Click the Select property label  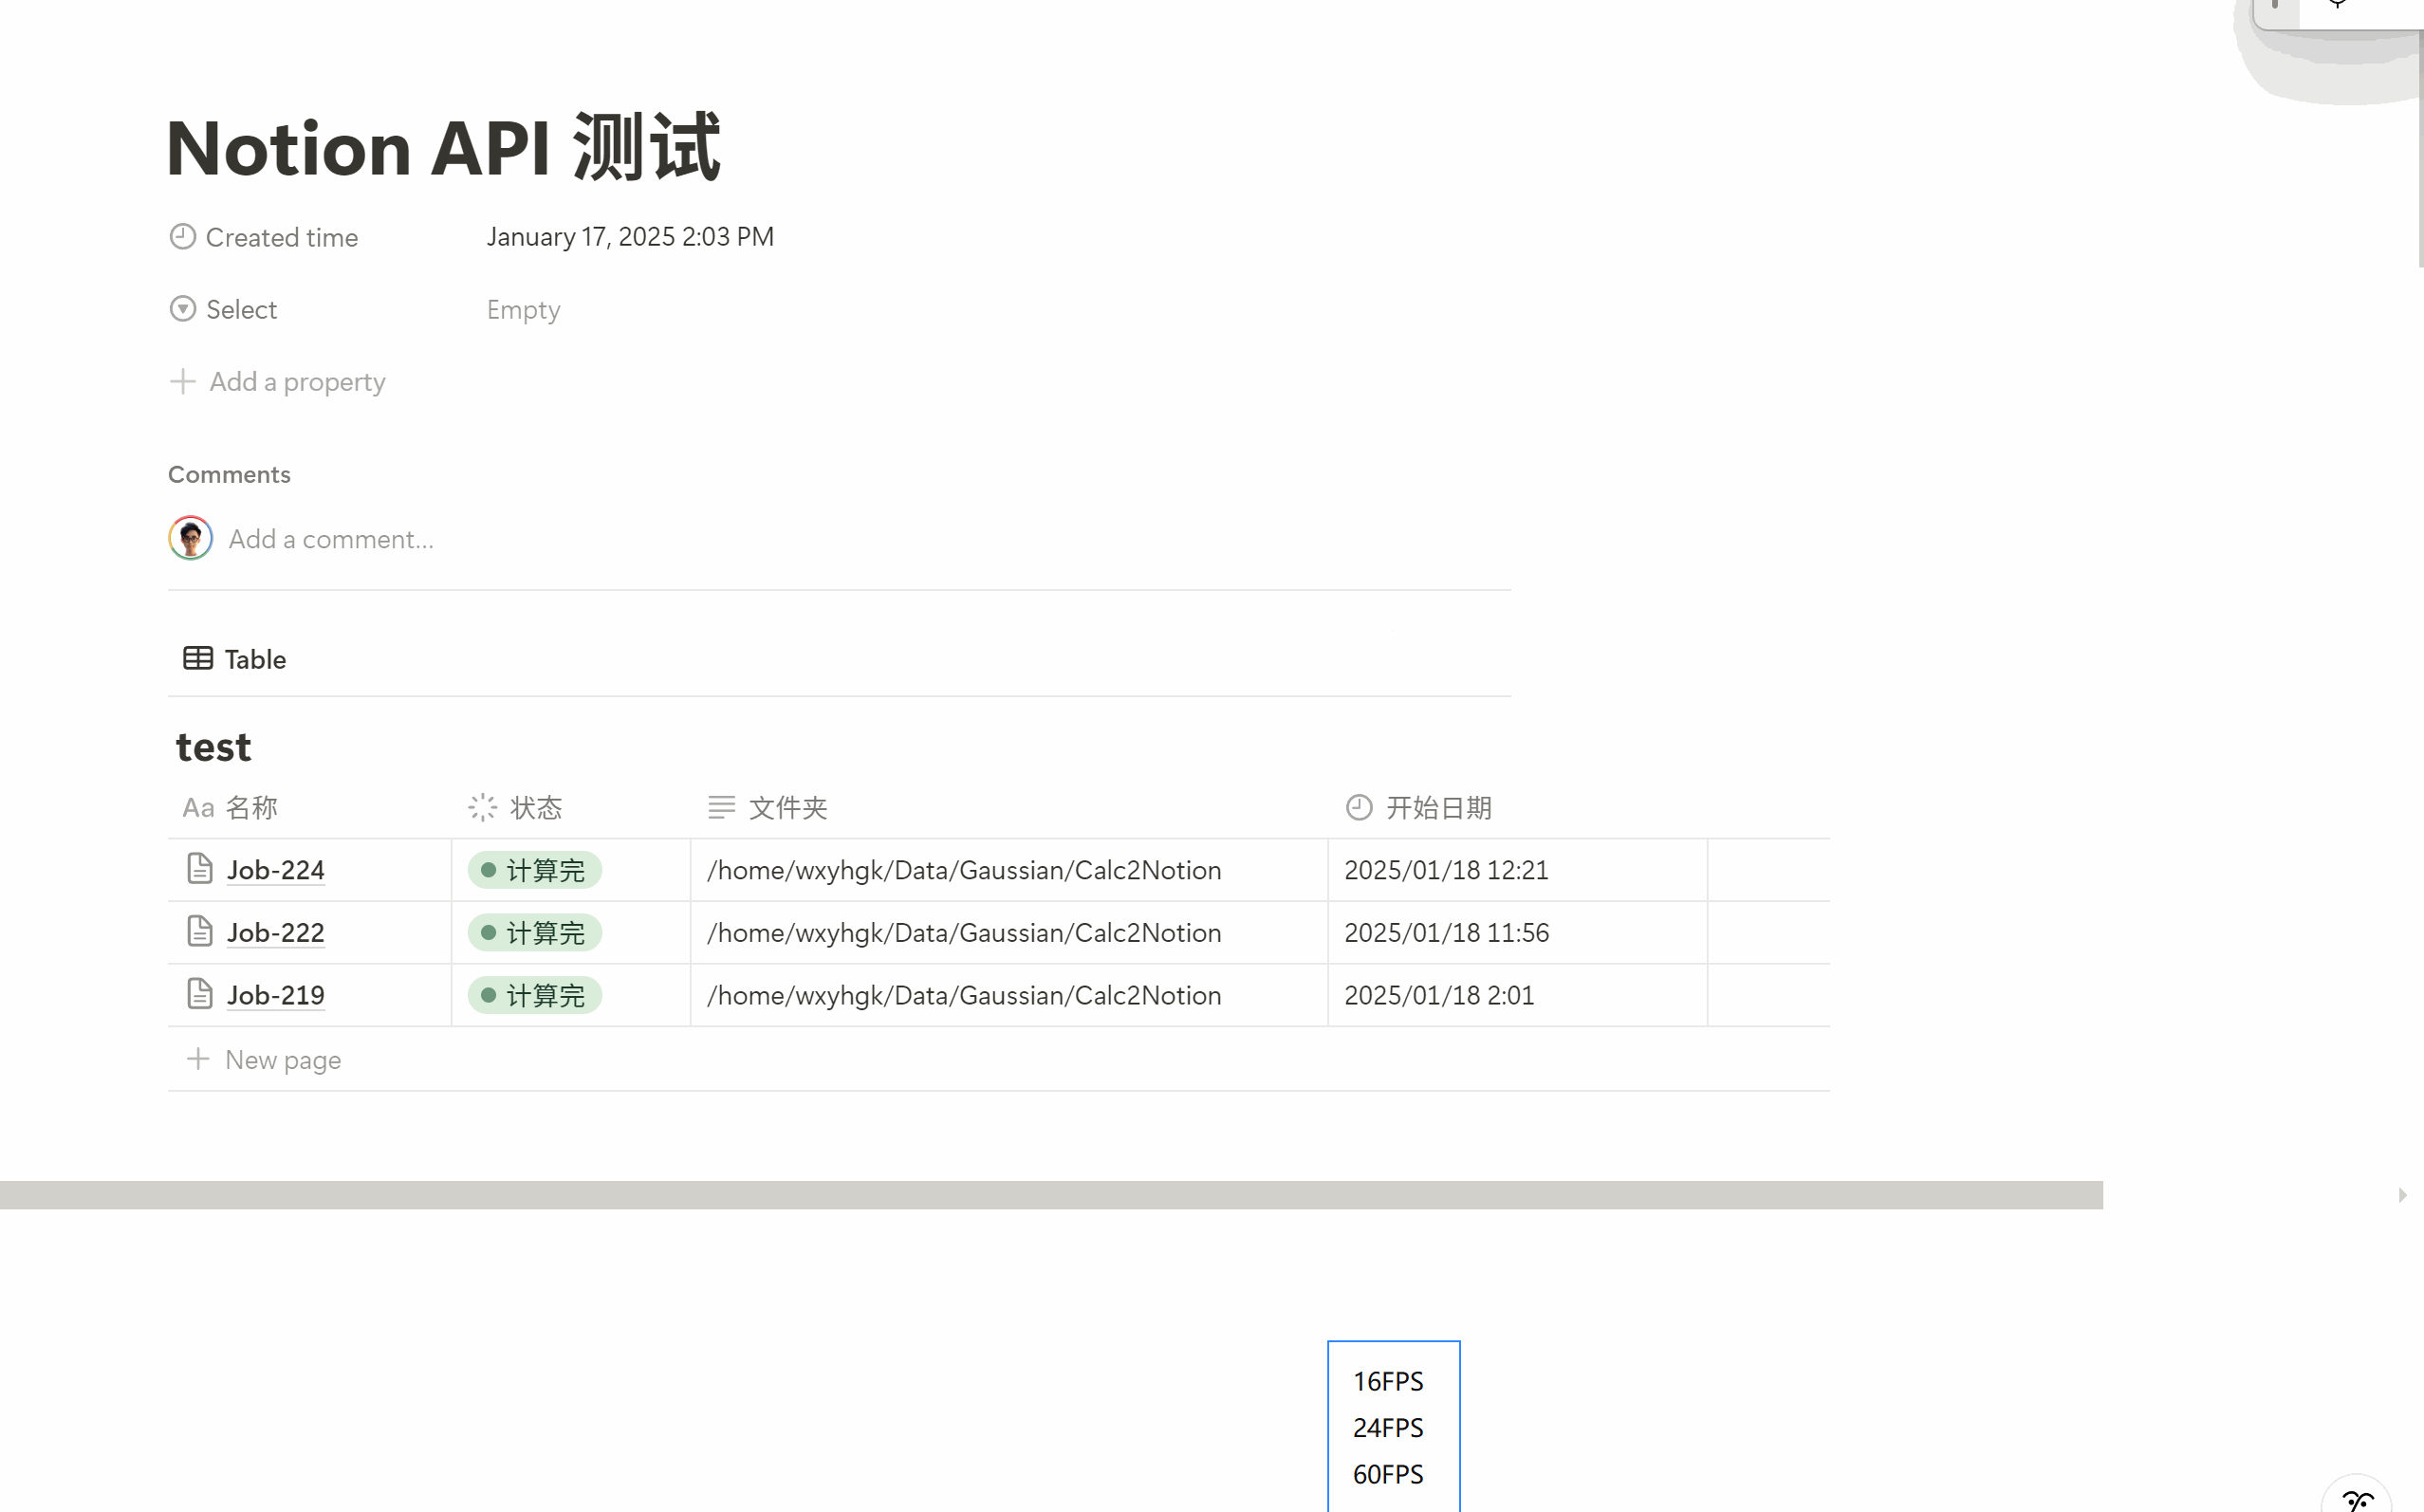(x=241, y=310)
